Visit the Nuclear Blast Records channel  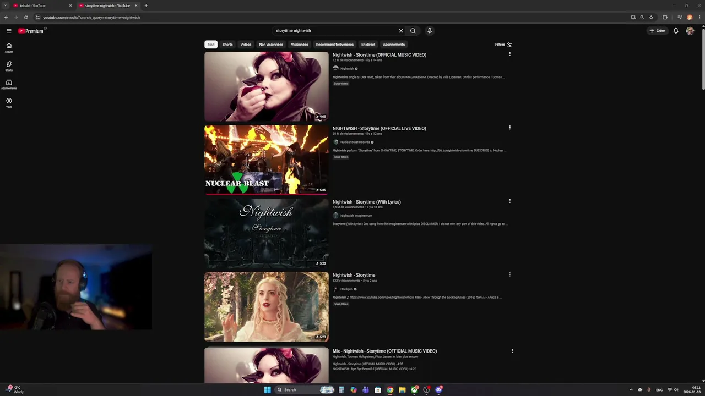click(x=355, y=142)
